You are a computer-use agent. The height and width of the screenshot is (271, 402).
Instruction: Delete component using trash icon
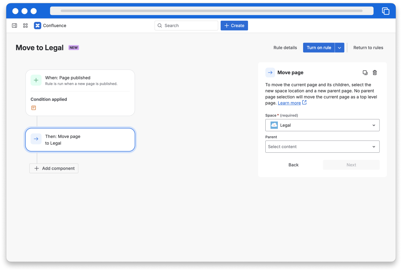pyautogui.click(x=375, y=73)
